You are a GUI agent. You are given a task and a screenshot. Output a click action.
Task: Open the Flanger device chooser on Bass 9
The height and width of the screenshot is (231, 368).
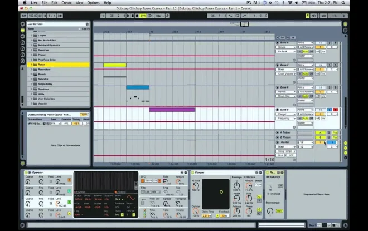[285, 114]
